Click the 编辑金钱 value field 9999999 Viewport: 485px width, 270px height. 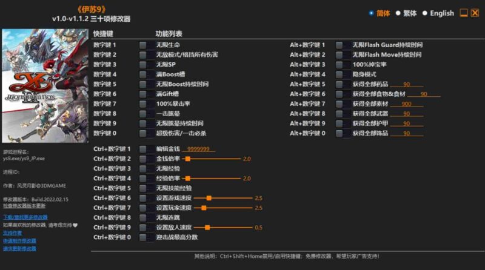click(x=199, y=149)
